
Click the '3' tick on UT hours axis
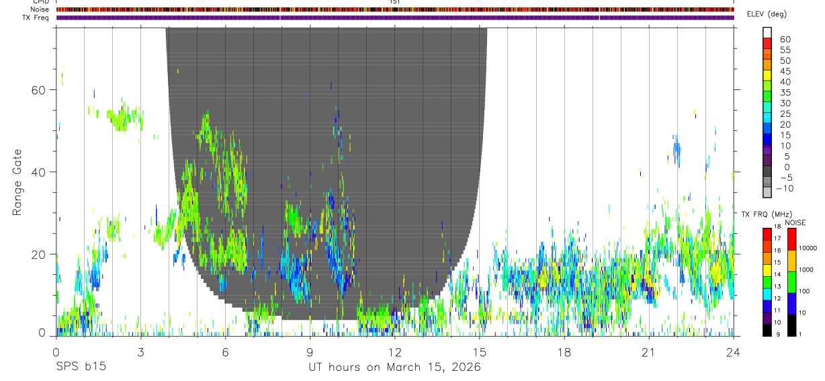click(x=140, y=352)
